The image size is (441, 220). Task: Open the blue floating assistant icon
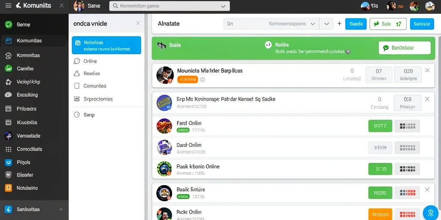[430, 212]
